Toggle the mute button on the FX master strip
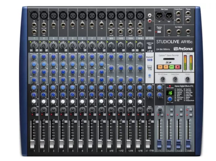Screen dimensions: 216x161 click(x=162, y=115)
